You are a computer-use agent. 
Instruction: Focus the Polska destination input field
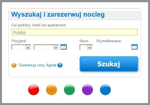pos(75,32)
